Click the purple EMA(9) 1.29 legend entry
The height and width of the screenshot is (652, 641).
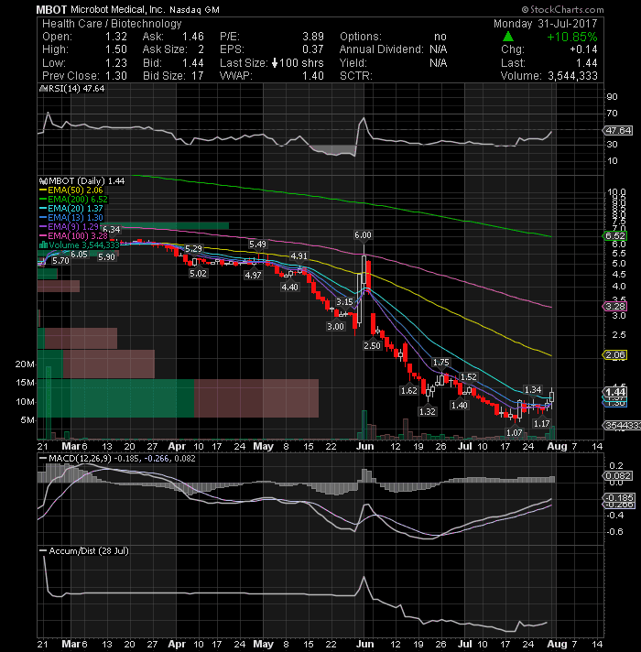pos(69,226)
